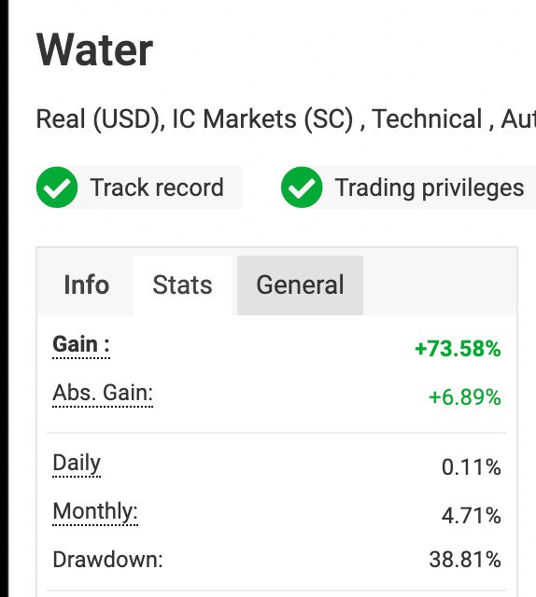The image size is (536, 597).
Task: Click the Daily label
Action: pyautogui.click(x=77, y=464)
